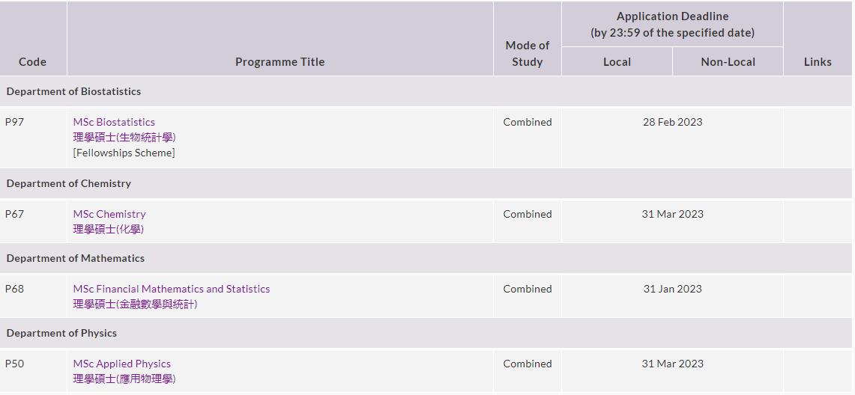Click the Code column header
The image size is (855, 395).
32,62
